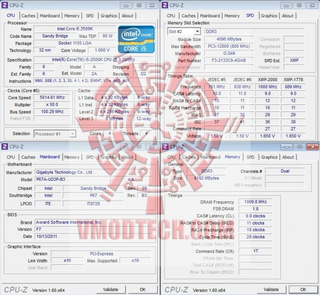Open Caches tab in the Mainboard window
The height and width of the screenshot is (295, 320).
click(28, 157)
